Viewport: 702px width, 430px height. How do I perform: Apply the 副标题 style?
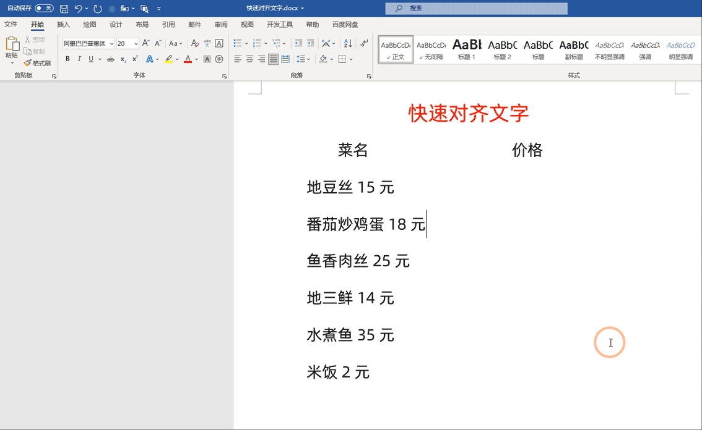pos(574,49)
